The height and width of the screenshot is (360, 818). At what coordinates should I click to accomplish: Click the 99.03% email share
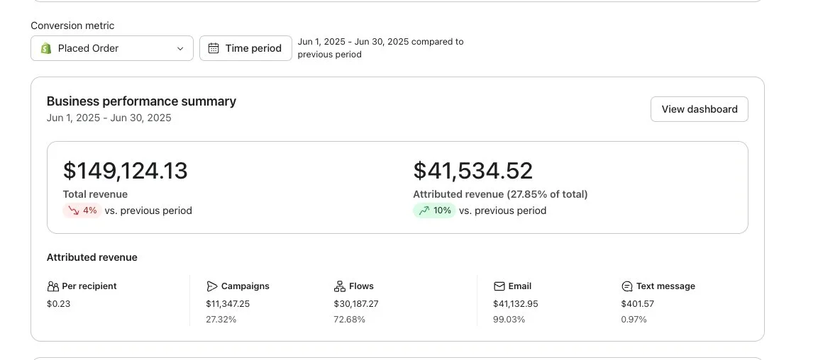point(509,320)
